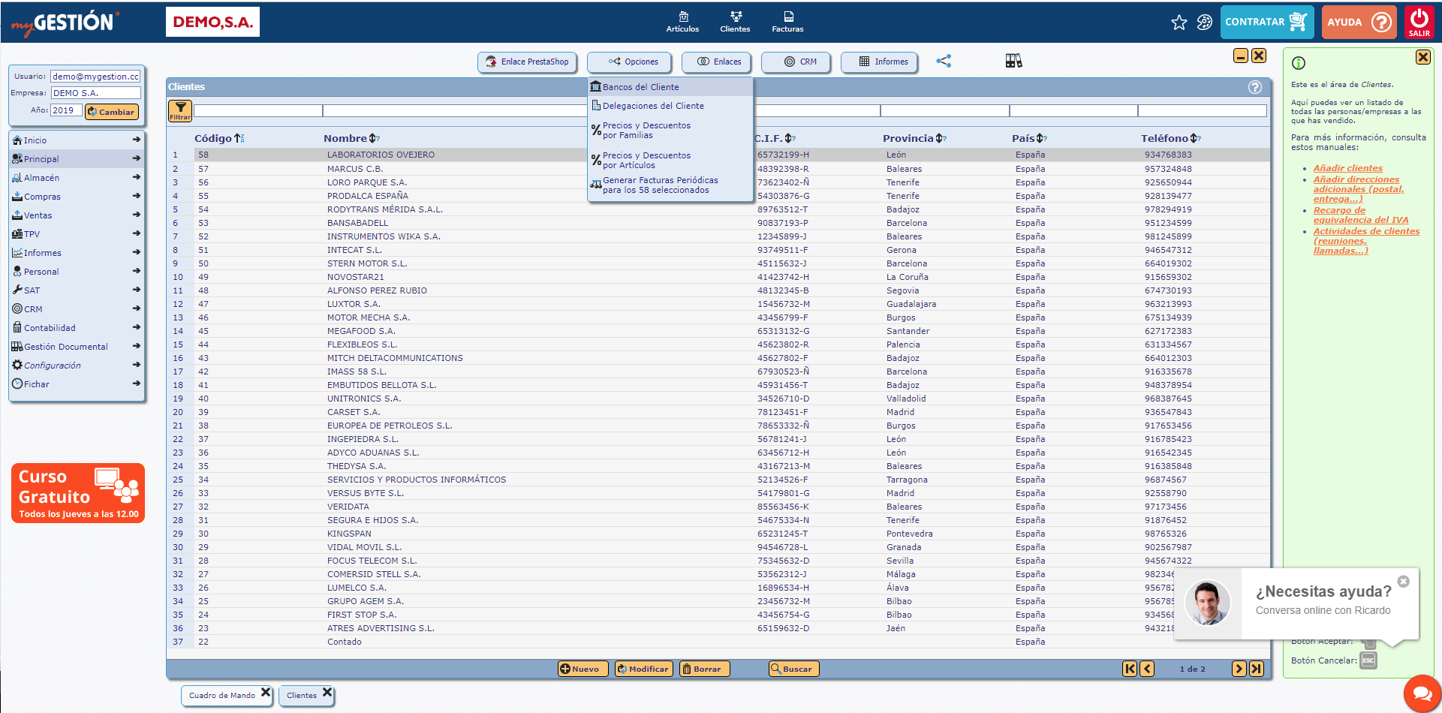Screen dimensions: 1442x713
Task: Choose Precios y Descuentos por Artículos
Action: [x=670, y=161]
